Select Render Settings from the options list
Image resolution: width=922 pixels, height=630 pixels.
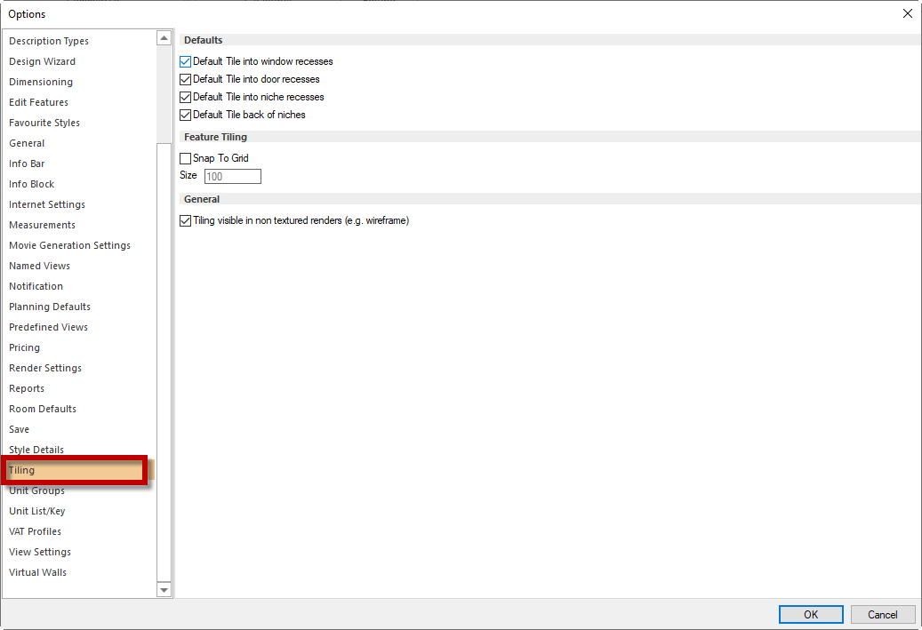pyautogui.click(x=44, y=367)
